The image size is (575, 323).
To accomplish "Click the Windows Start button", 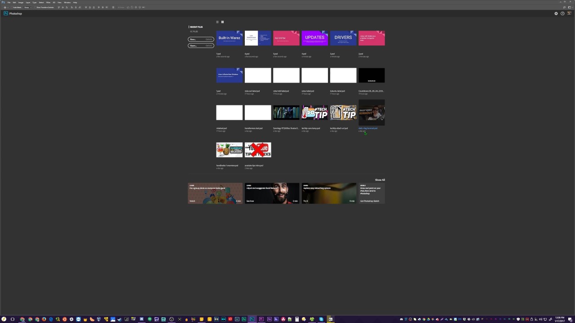I will (4, 319).
